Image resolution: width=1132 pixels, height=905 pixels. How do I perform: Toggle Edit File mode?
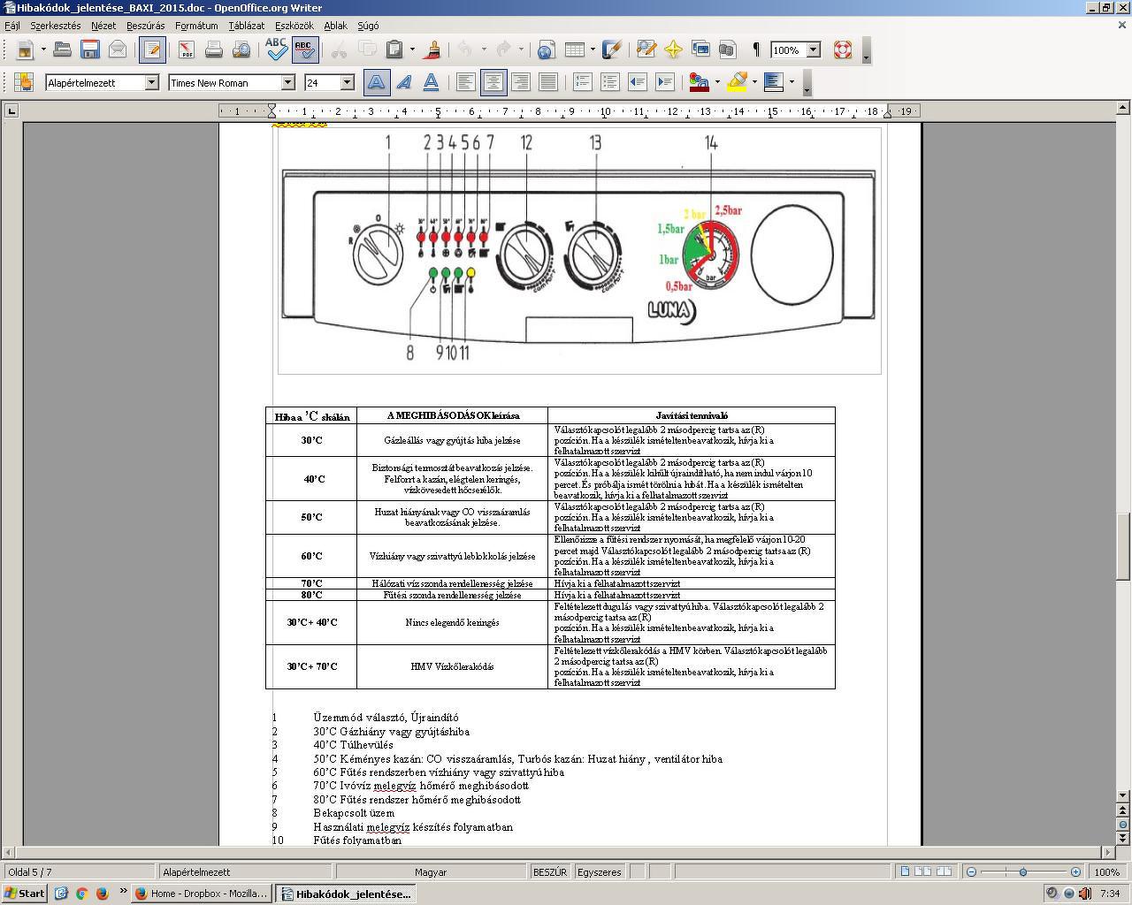pos(152,49)
